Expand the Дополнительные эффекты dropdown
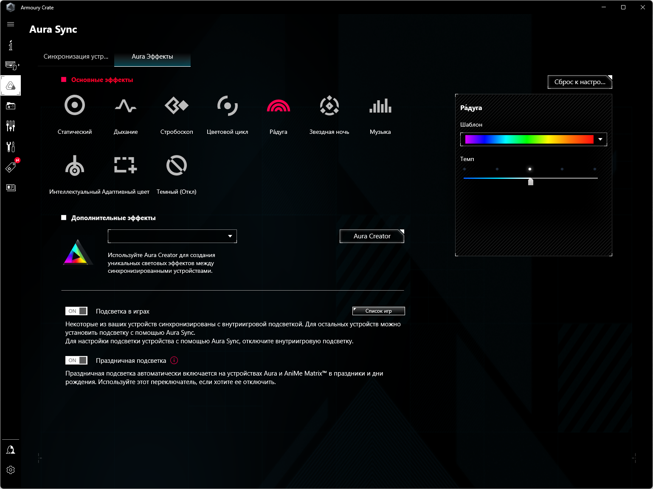This screenshot has height=489, width=653. click(172, 236)
